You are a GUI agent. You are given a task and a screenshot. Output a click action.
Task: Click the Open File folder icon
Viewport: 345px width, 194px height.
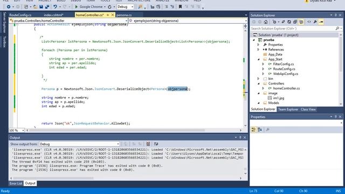[35, 7]
